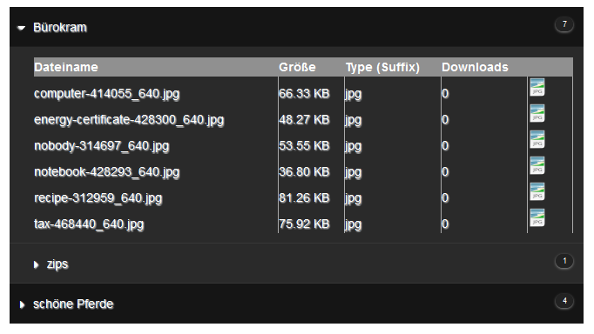Screen dimensions: 594x334
Task: Open energy-certificate-428300_640.jpg file link
Action: coord(129,120)
